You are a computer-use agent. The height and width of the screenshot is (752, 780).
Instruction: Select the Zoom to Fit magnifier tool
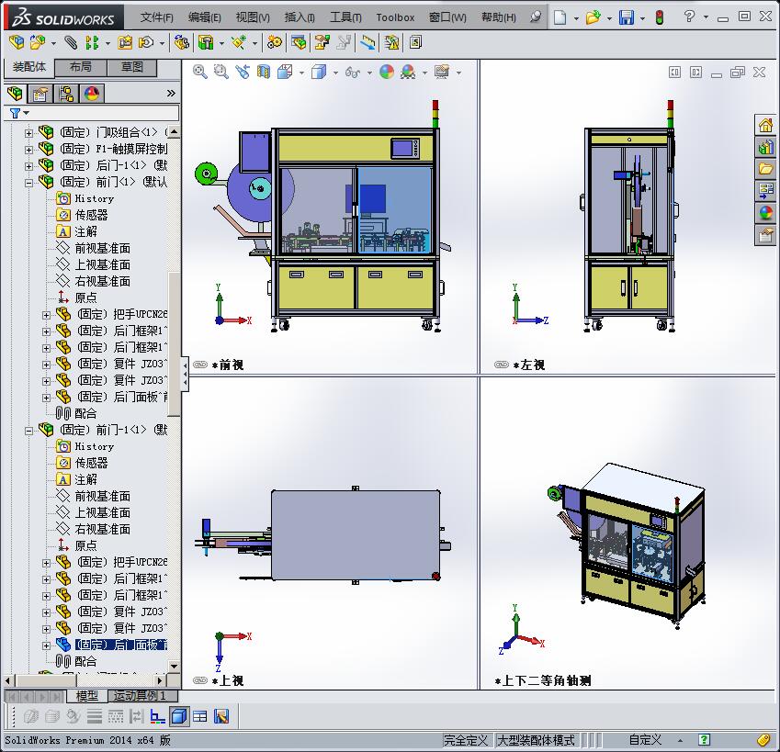(199, 70)
